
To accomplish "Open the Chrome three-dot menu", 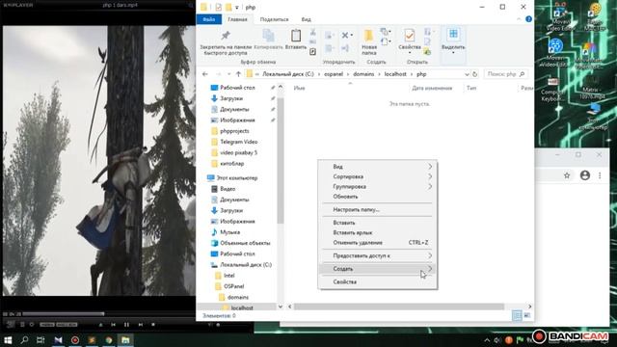I will (600, 175).
